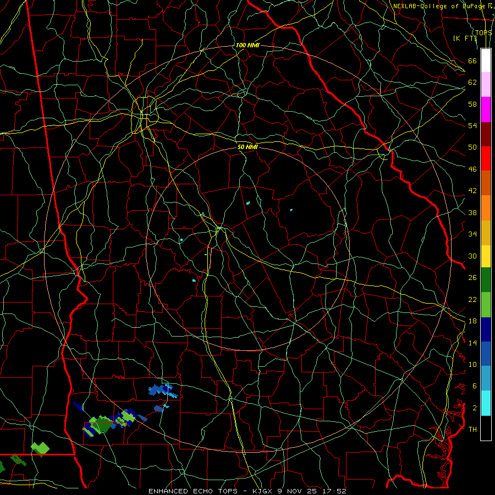
Task: Click legend value '66'
Action: pos(472,61)
